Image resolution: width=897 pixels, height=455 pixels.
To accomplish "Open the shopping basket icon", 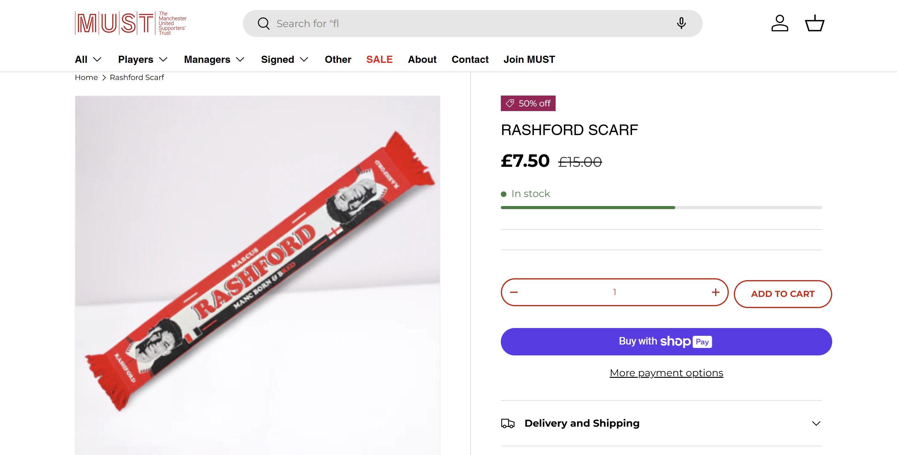I will click(x=814, y=23).
